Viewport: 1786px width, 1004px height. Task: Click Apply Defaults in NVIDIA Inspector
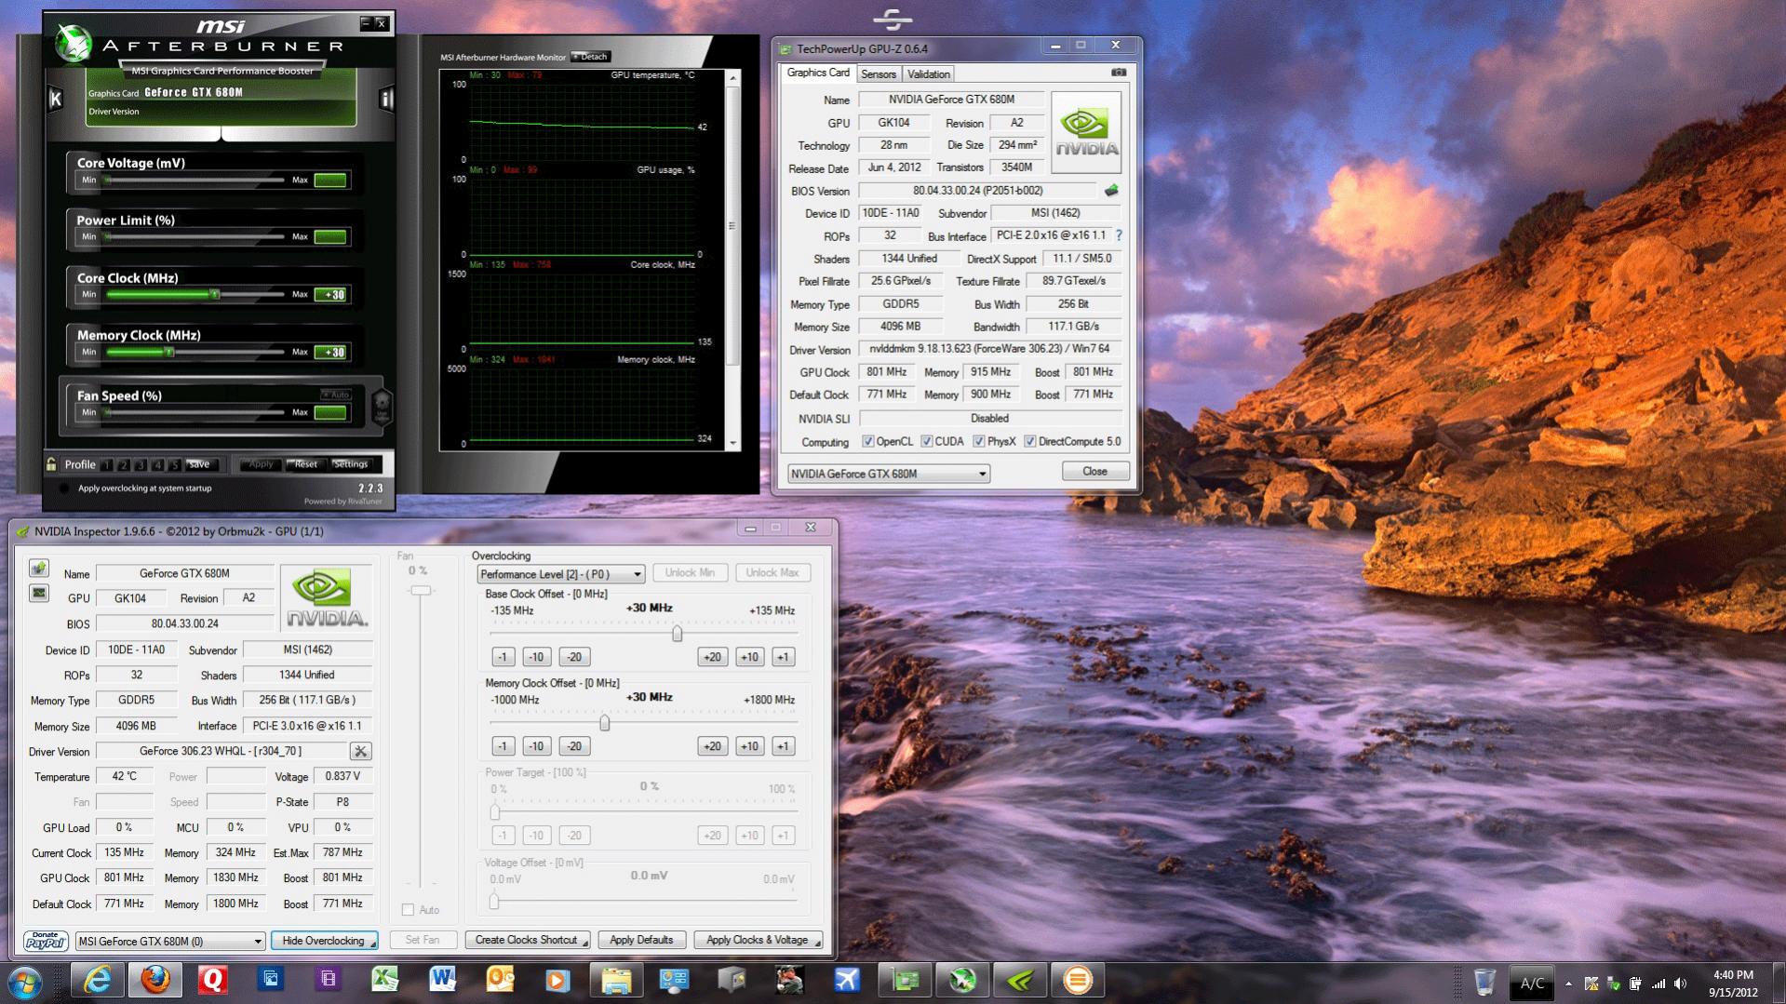click(x=641, y=941)
